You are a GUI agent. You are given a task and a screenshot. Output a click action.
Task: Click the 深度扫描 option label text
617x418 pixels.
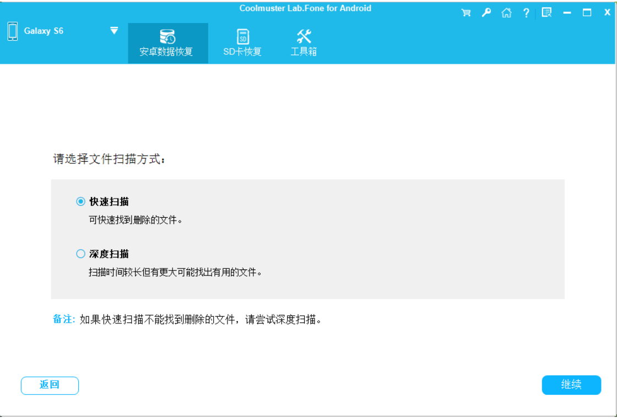pos(109,254)
